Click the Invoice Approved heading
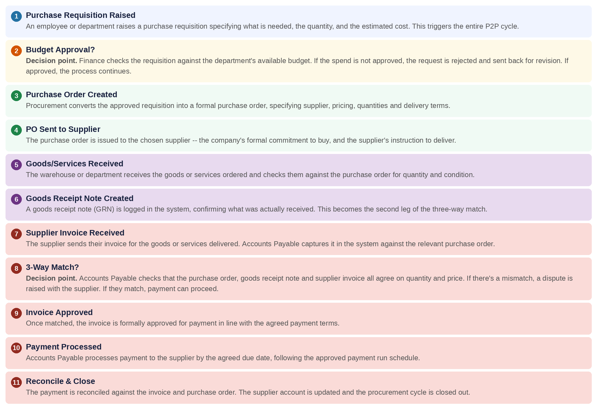The image size is (597, 409). (59, 312)
